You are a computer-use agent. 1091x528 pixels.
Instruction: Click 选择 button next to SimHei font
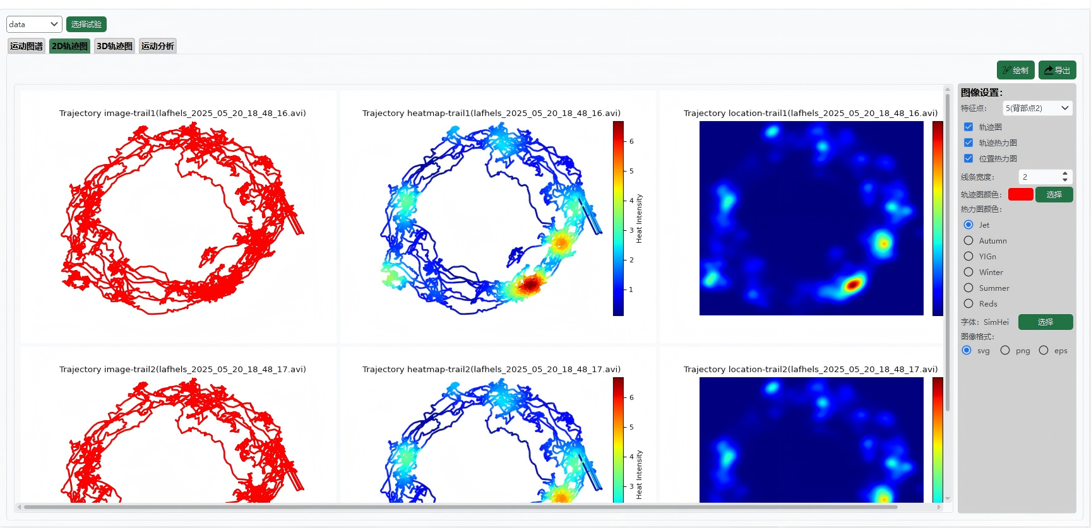(1046, 322)
